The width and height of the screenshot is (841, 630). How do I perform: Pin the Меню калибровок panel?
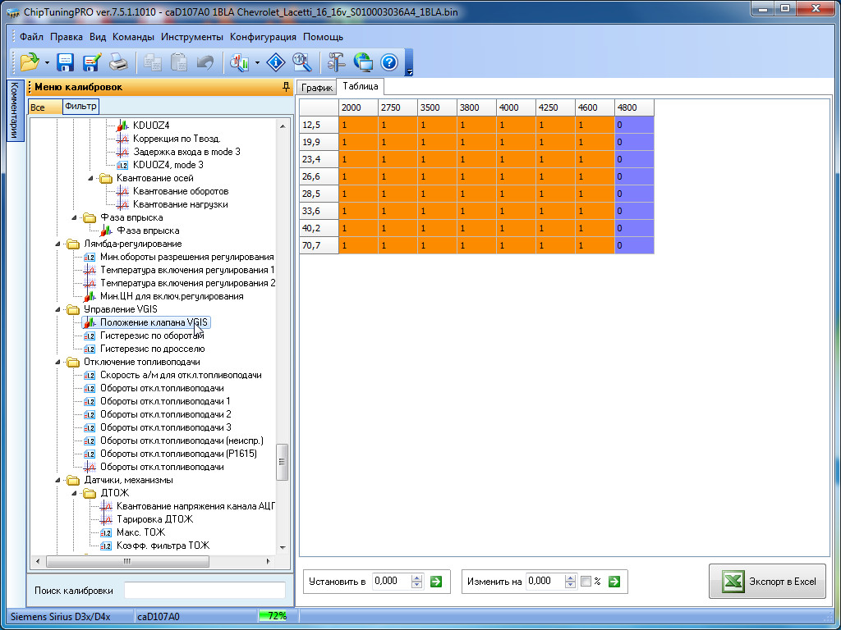click(x=285, y=87)
